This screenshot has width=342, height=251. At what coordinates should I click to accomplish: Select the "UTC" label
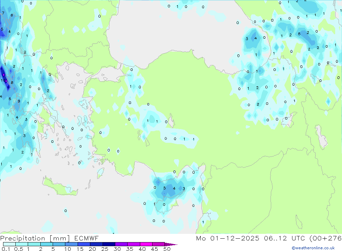(x=298, y=238)
